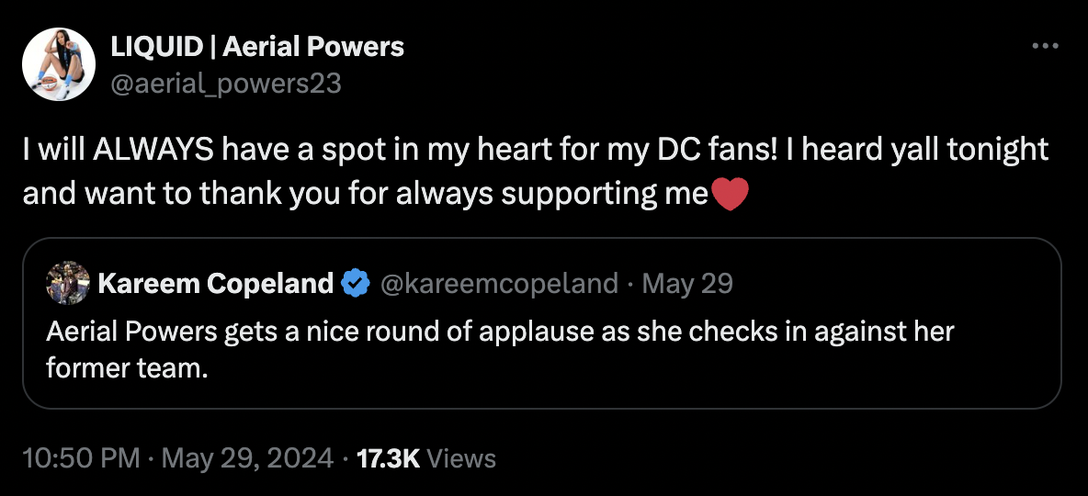Open quoted tweet text about round of applause
The width and height of the screenshot is (1088, 496).
click(x=500, y=330)
